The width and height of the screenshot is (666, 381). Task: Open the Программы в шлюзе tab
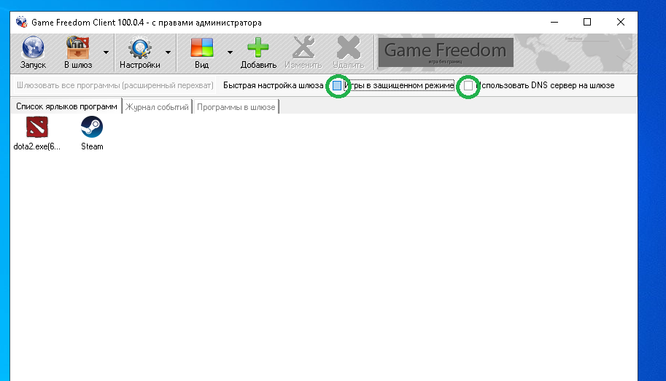236,107
